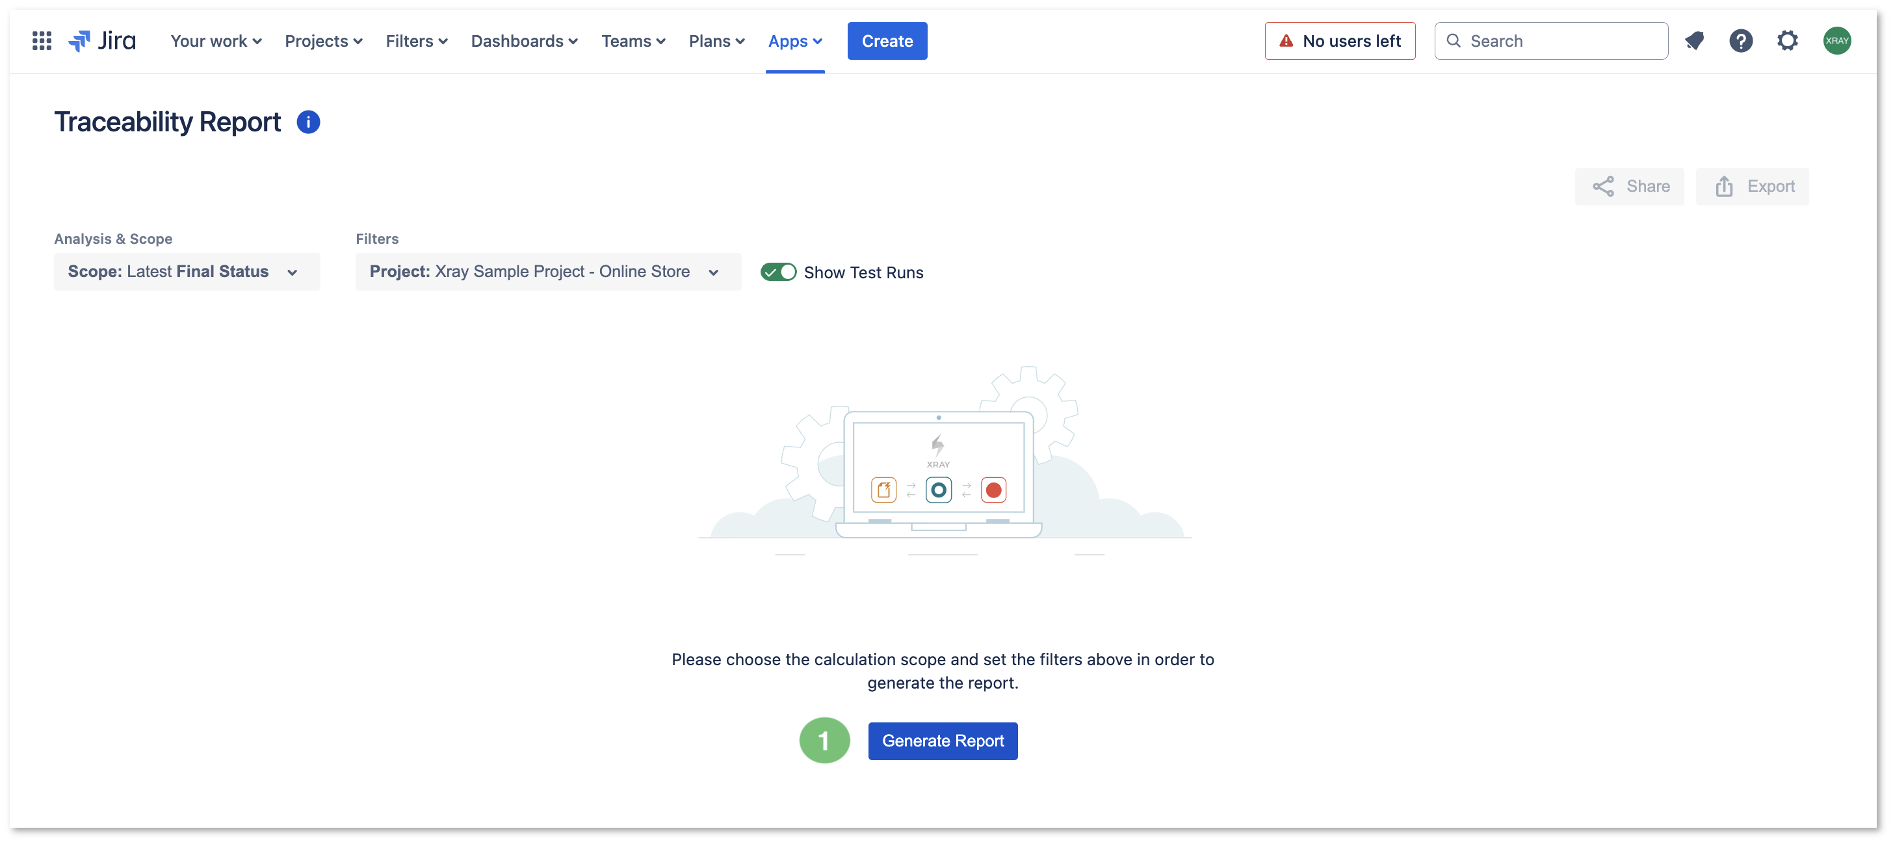
Task: Click the Jira logo
Action: (102, 41)
